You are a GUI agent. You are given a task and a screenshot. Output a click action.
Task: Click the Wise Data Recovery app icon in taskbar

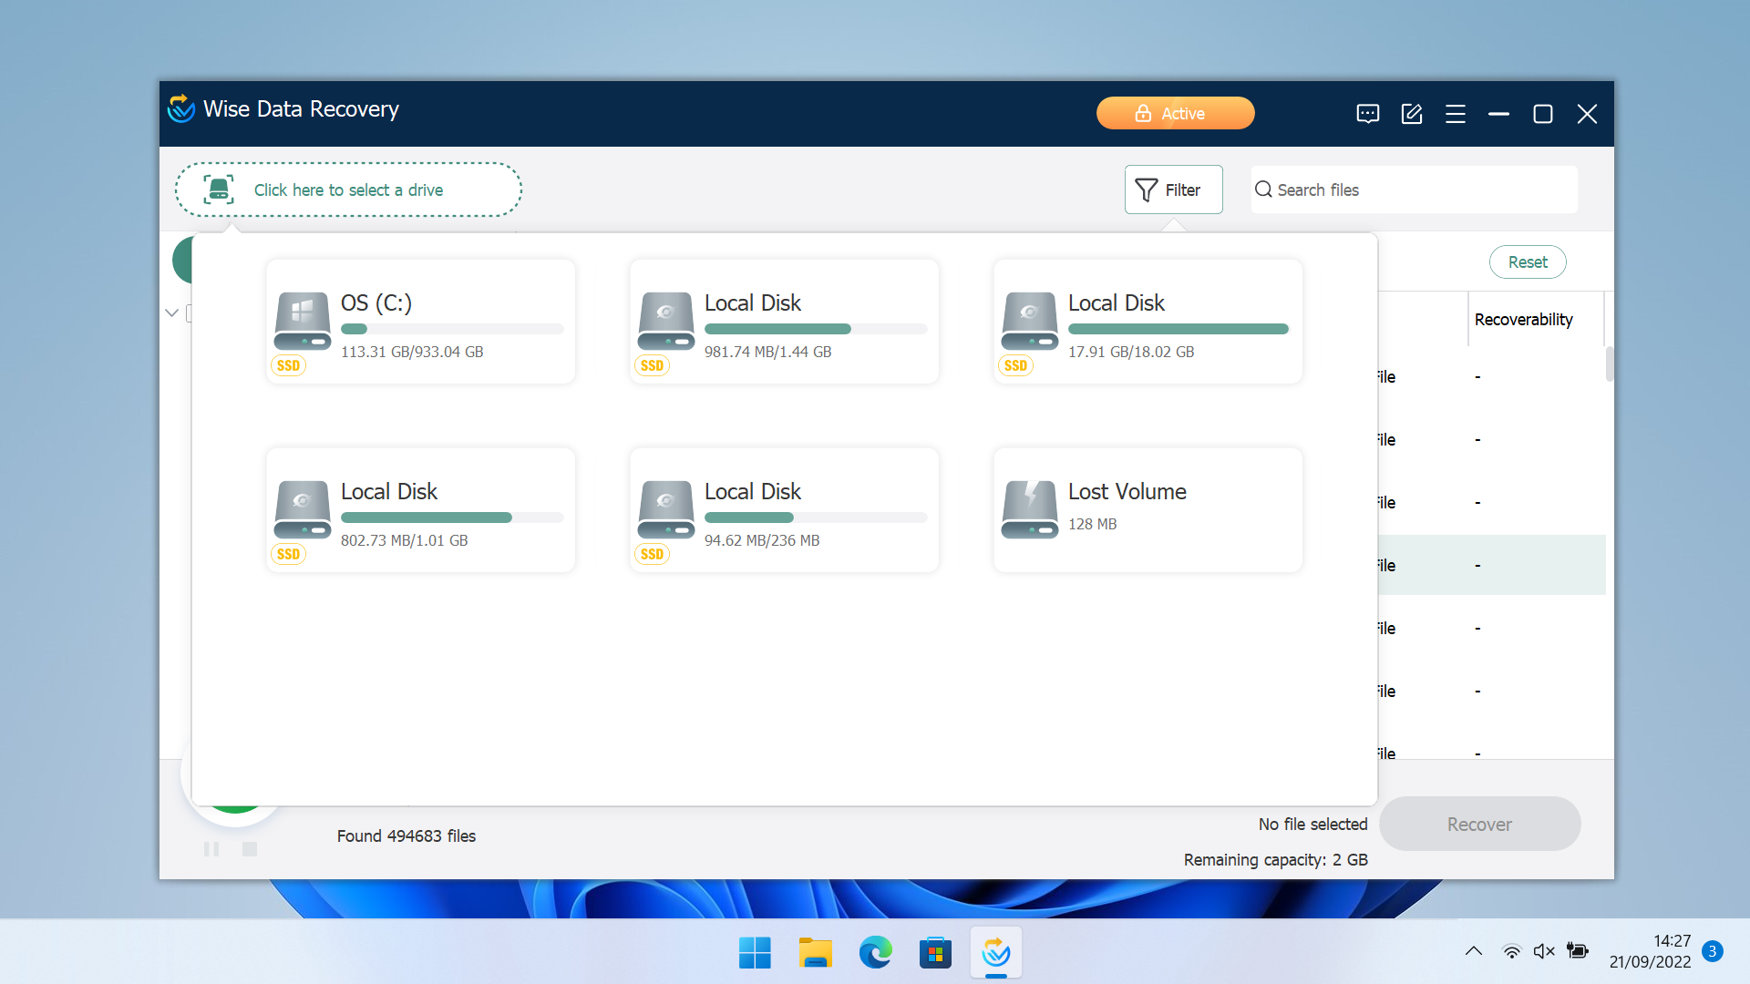(x=995, y=955)
